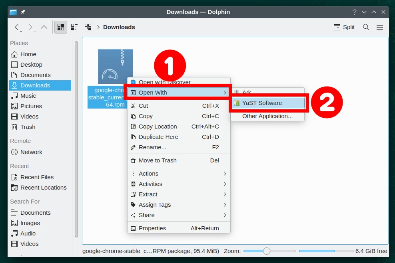Switch to Details tree view mode
The width and height of the screenshot is (395, 263).
point(88,27)
